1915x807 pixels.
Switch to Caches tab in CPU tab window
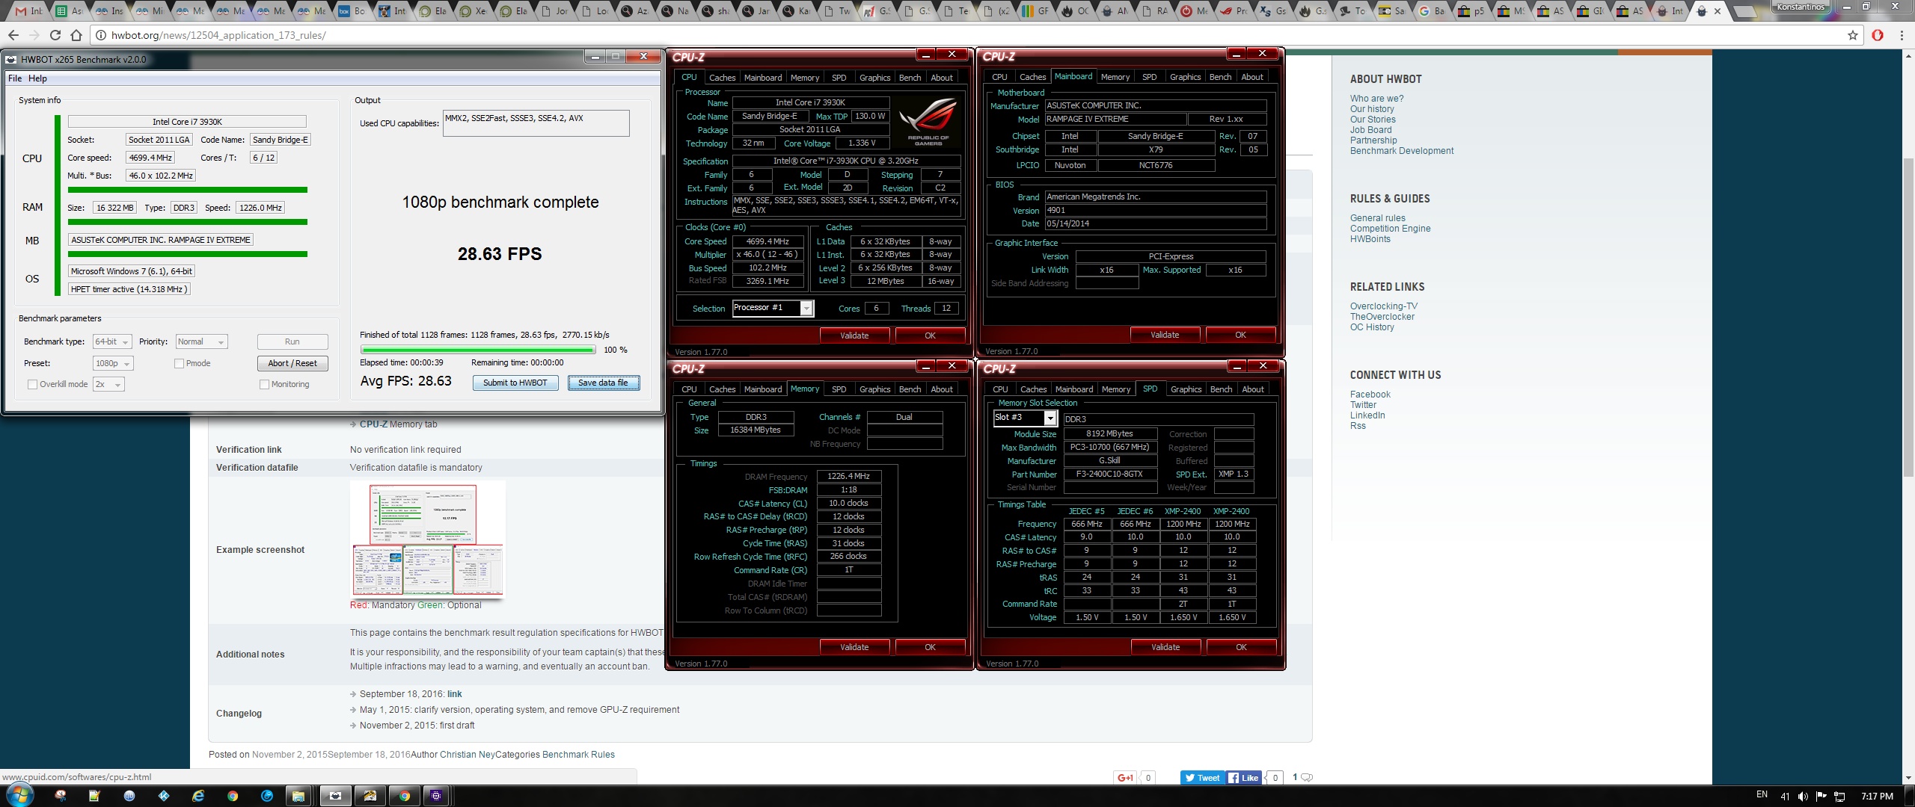tap(722, 78)
